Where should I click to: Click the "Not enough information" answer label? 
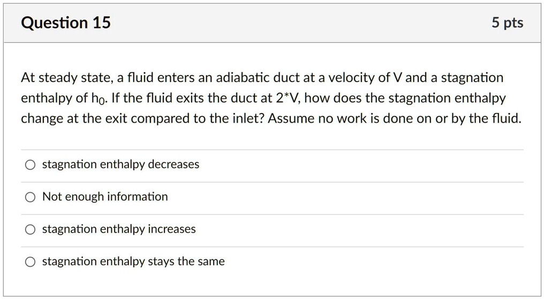tap(105, 197)
